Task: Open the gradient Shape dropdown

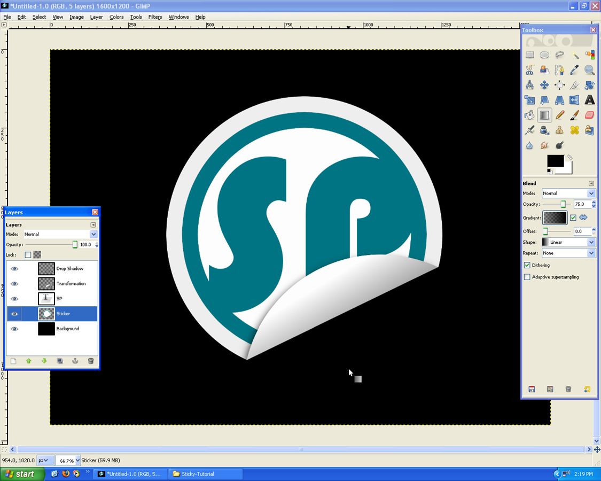Action: [x=568, y=242]
